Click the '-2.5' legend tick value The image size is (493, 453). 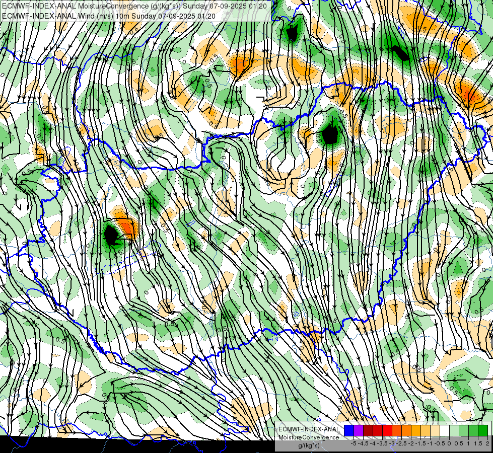coord(401,443)
